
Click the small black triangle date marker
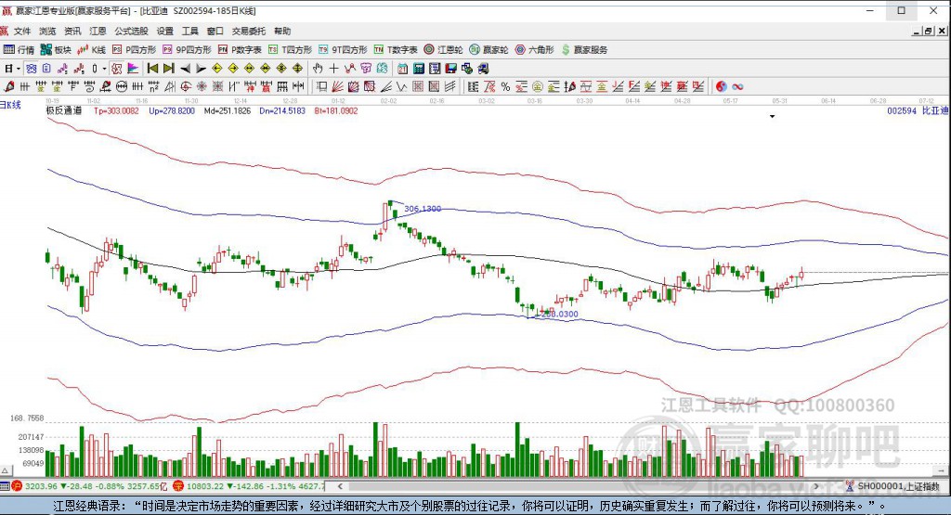point(772,116)
